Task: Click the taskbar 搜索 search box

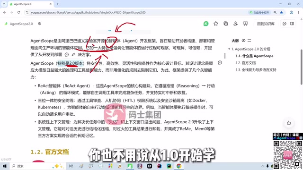Action: click(x=38, y=166)
